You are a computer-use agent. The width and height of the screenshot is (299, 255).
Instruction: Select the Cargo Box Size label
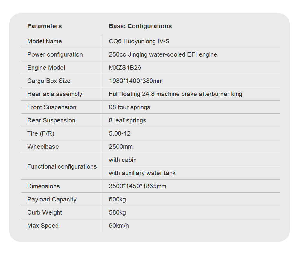[49, 81]
